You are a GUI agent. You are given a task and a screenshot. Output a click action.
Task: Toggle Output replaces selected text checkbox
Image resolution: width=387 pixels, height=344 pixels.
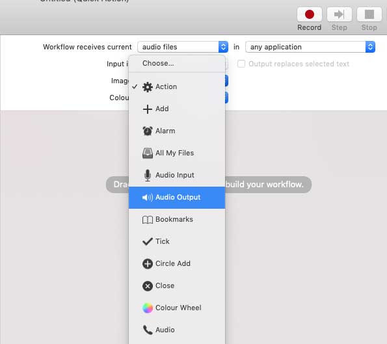click(x=241, y=64)
